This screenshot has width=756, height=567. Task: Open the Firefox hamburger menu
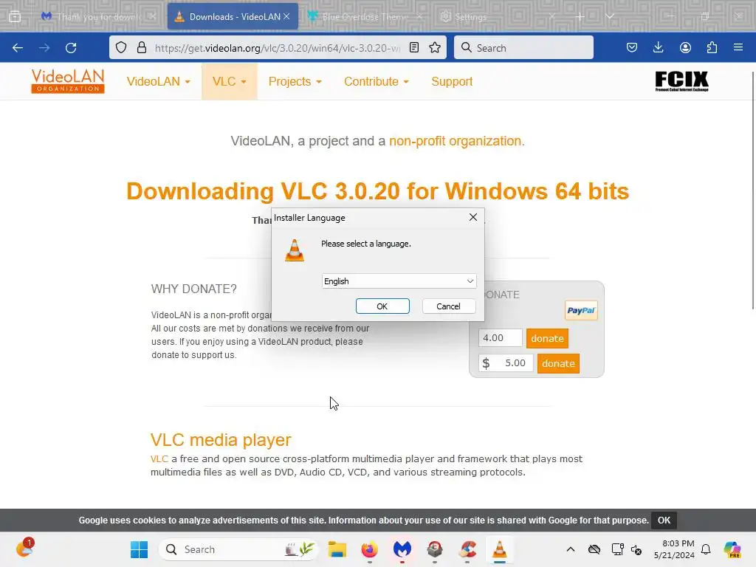coord(738,48)
